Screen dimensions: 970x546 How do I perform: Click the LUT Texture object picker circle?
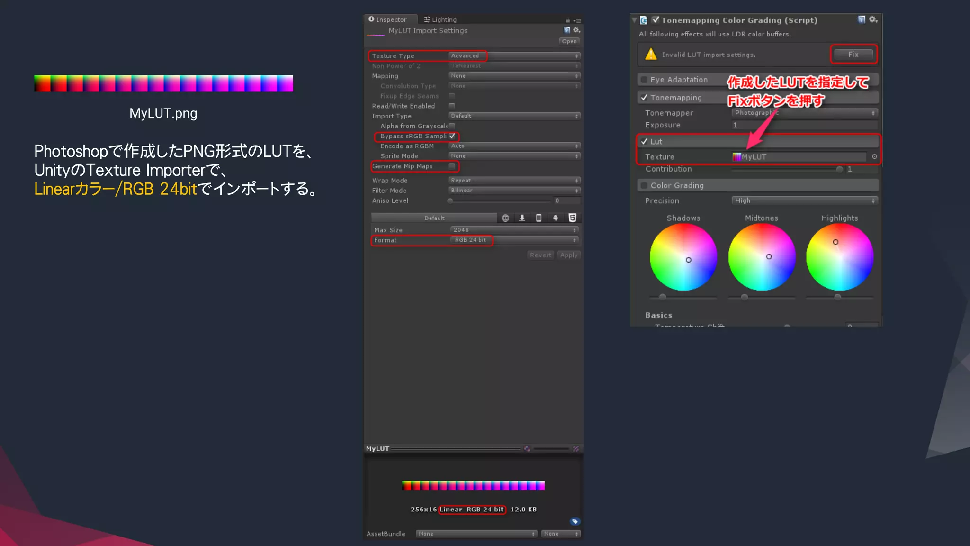874,157
